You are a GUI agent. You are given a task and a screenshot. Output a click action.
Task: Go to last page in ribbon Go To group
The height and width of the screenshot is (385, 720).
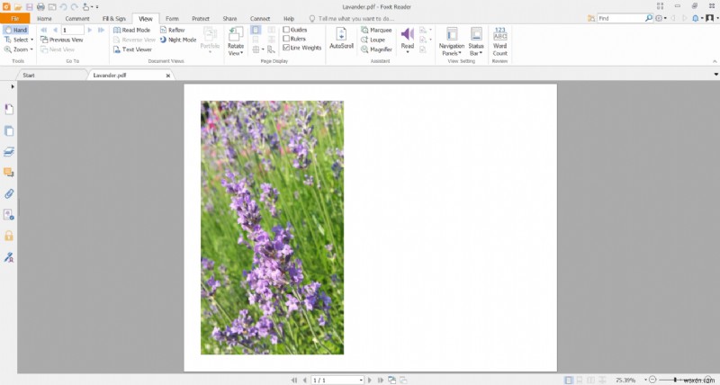pyautogui.click(x=102, y=30)
